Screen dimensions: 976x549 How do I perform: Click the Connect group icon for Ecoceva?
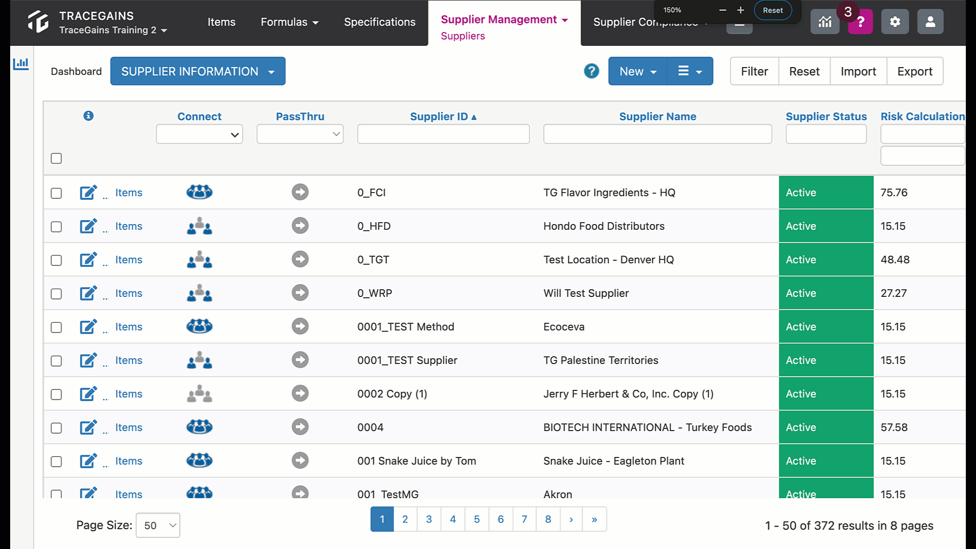199,326
